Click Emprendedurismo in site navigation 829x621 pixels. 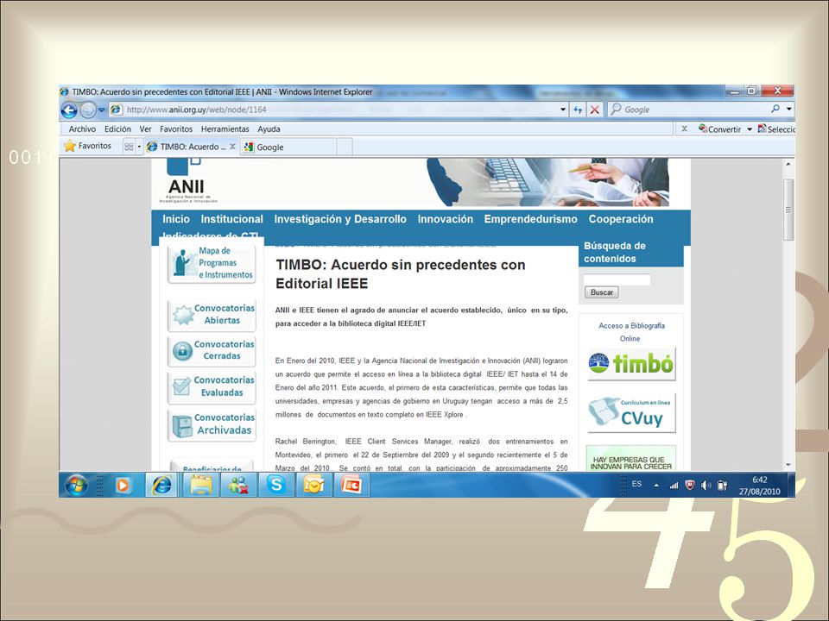531,219
